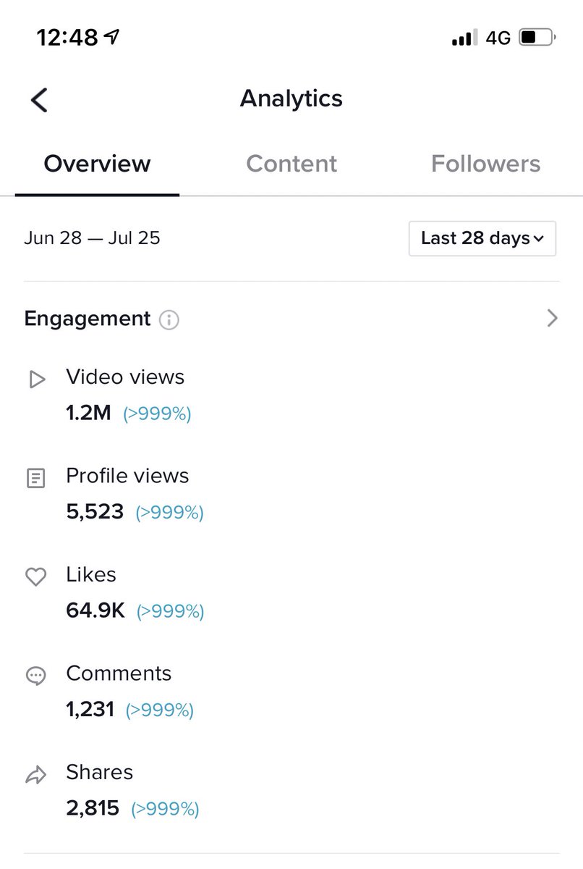583x869 pixels.
Task: Tap the back arrow icon
Action: 39,100
